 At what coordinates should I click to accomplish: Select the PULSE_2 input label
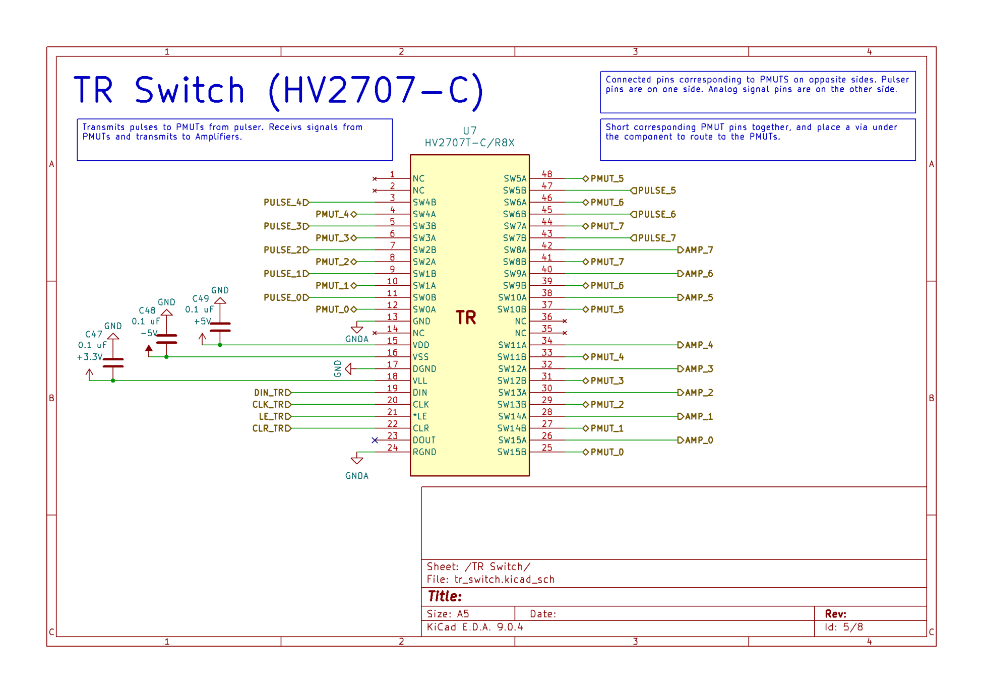[286, 250]
